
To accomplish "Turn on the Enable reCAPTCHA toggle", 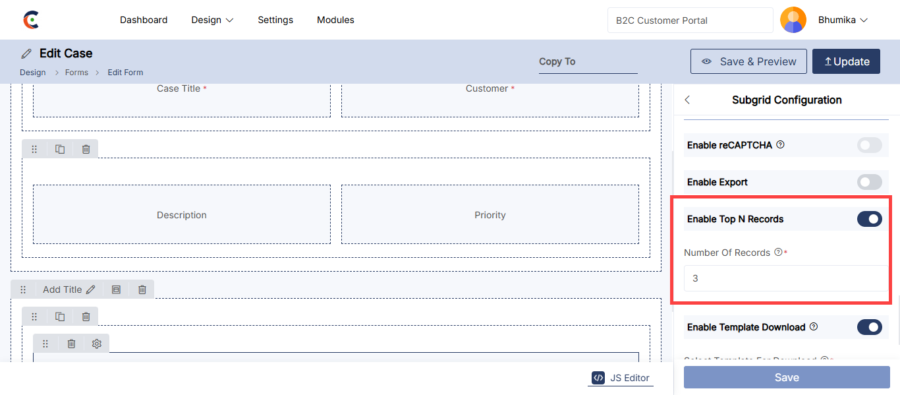I will click(x=869, y=145).
